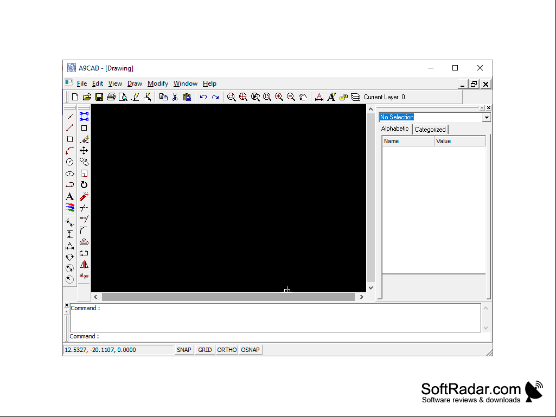Image resolution: width=556 pixels, height=417 pixels.
Task: Select the Explode dynamite tool
Action: [x=84, y=196]
